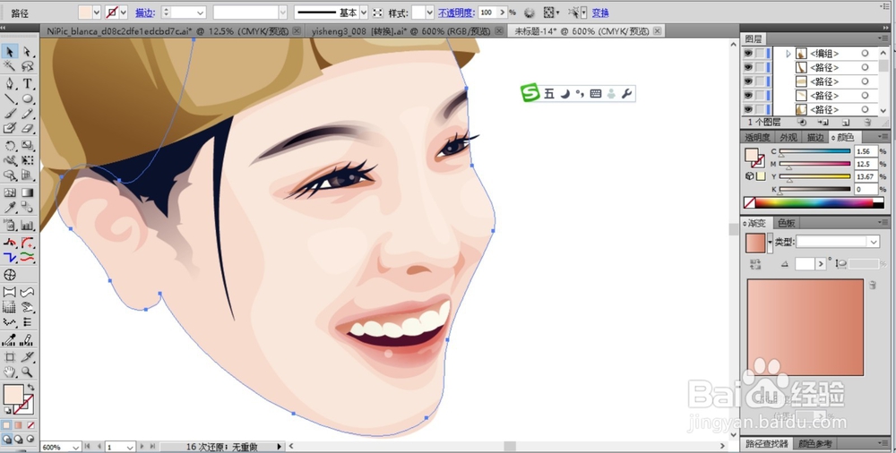
Task: Select the Paintbrush tool
Action: [10, 114]
